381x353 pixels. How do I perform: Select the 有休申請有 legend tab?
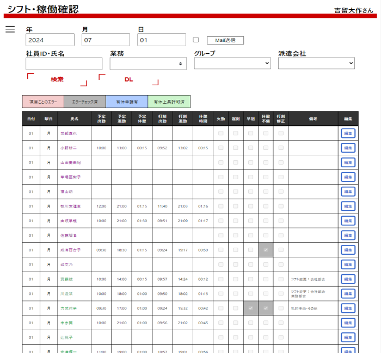click(127, 102)
